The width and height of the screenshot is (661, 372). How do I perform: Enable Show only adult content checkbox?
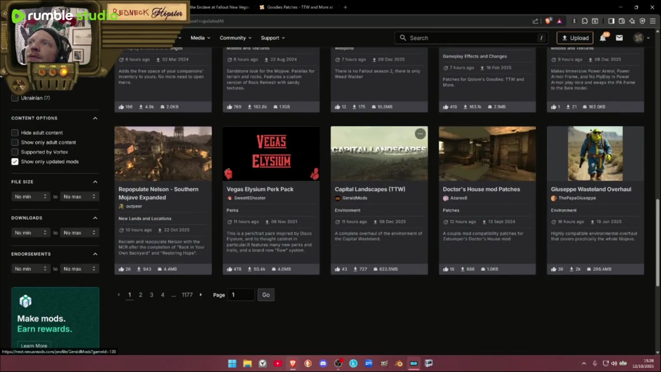click(15, 142)
